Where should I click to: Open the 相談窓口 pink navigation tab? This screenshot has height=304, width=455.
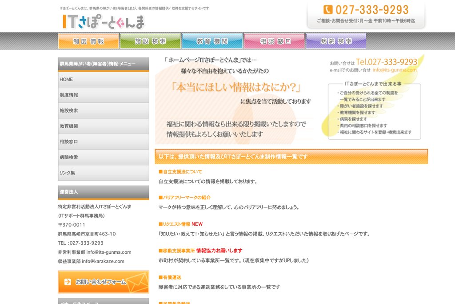[x=274, y=41]
